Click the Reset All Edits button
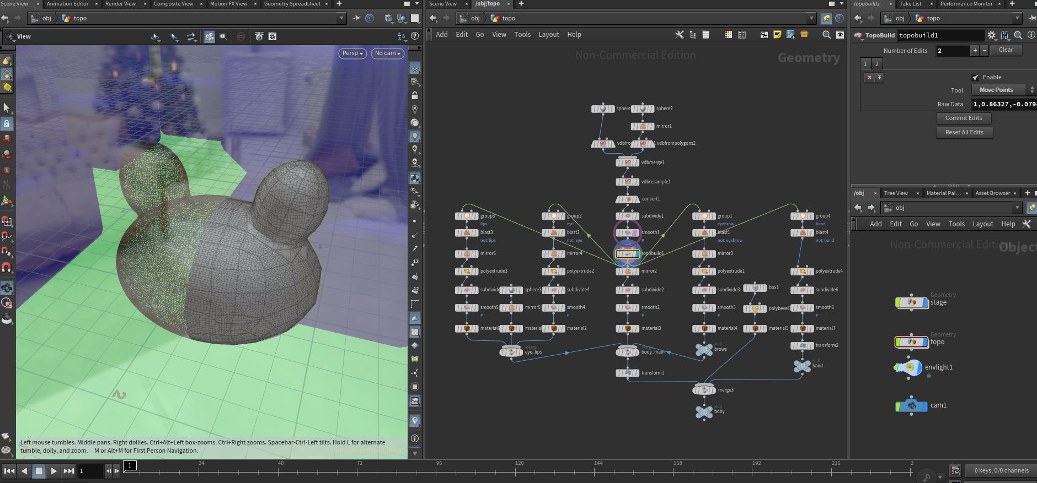 [x=964, y=133]
